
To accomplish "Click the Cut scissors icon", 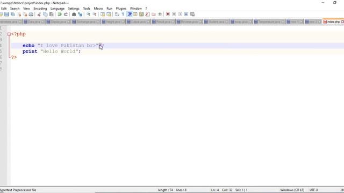I will tap(39, 14).
